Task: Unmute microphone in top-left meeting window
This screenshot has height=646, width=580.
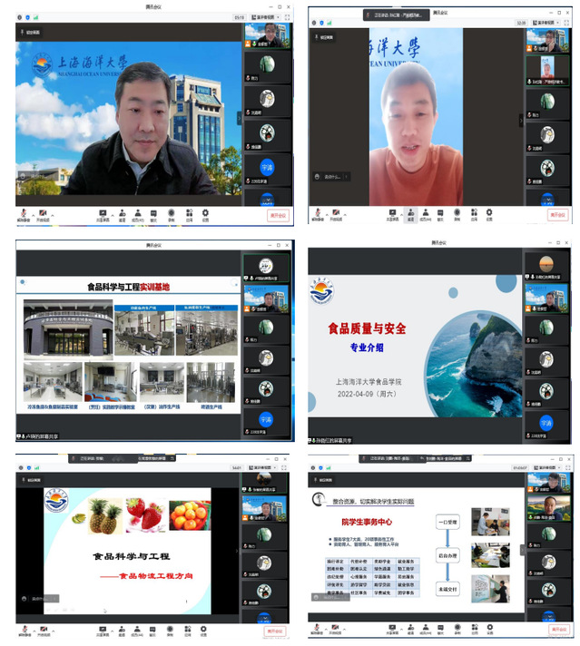Action: pyautogui.click(x=24, y=214)
